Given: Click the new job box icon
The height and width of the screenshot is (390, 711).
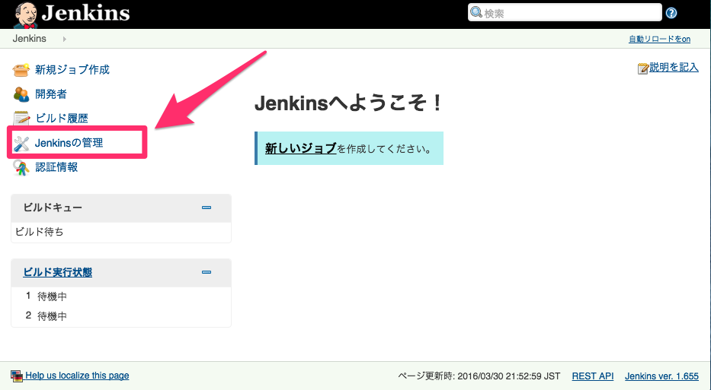Looking at the screenshot, I should (x=21, y=70).
